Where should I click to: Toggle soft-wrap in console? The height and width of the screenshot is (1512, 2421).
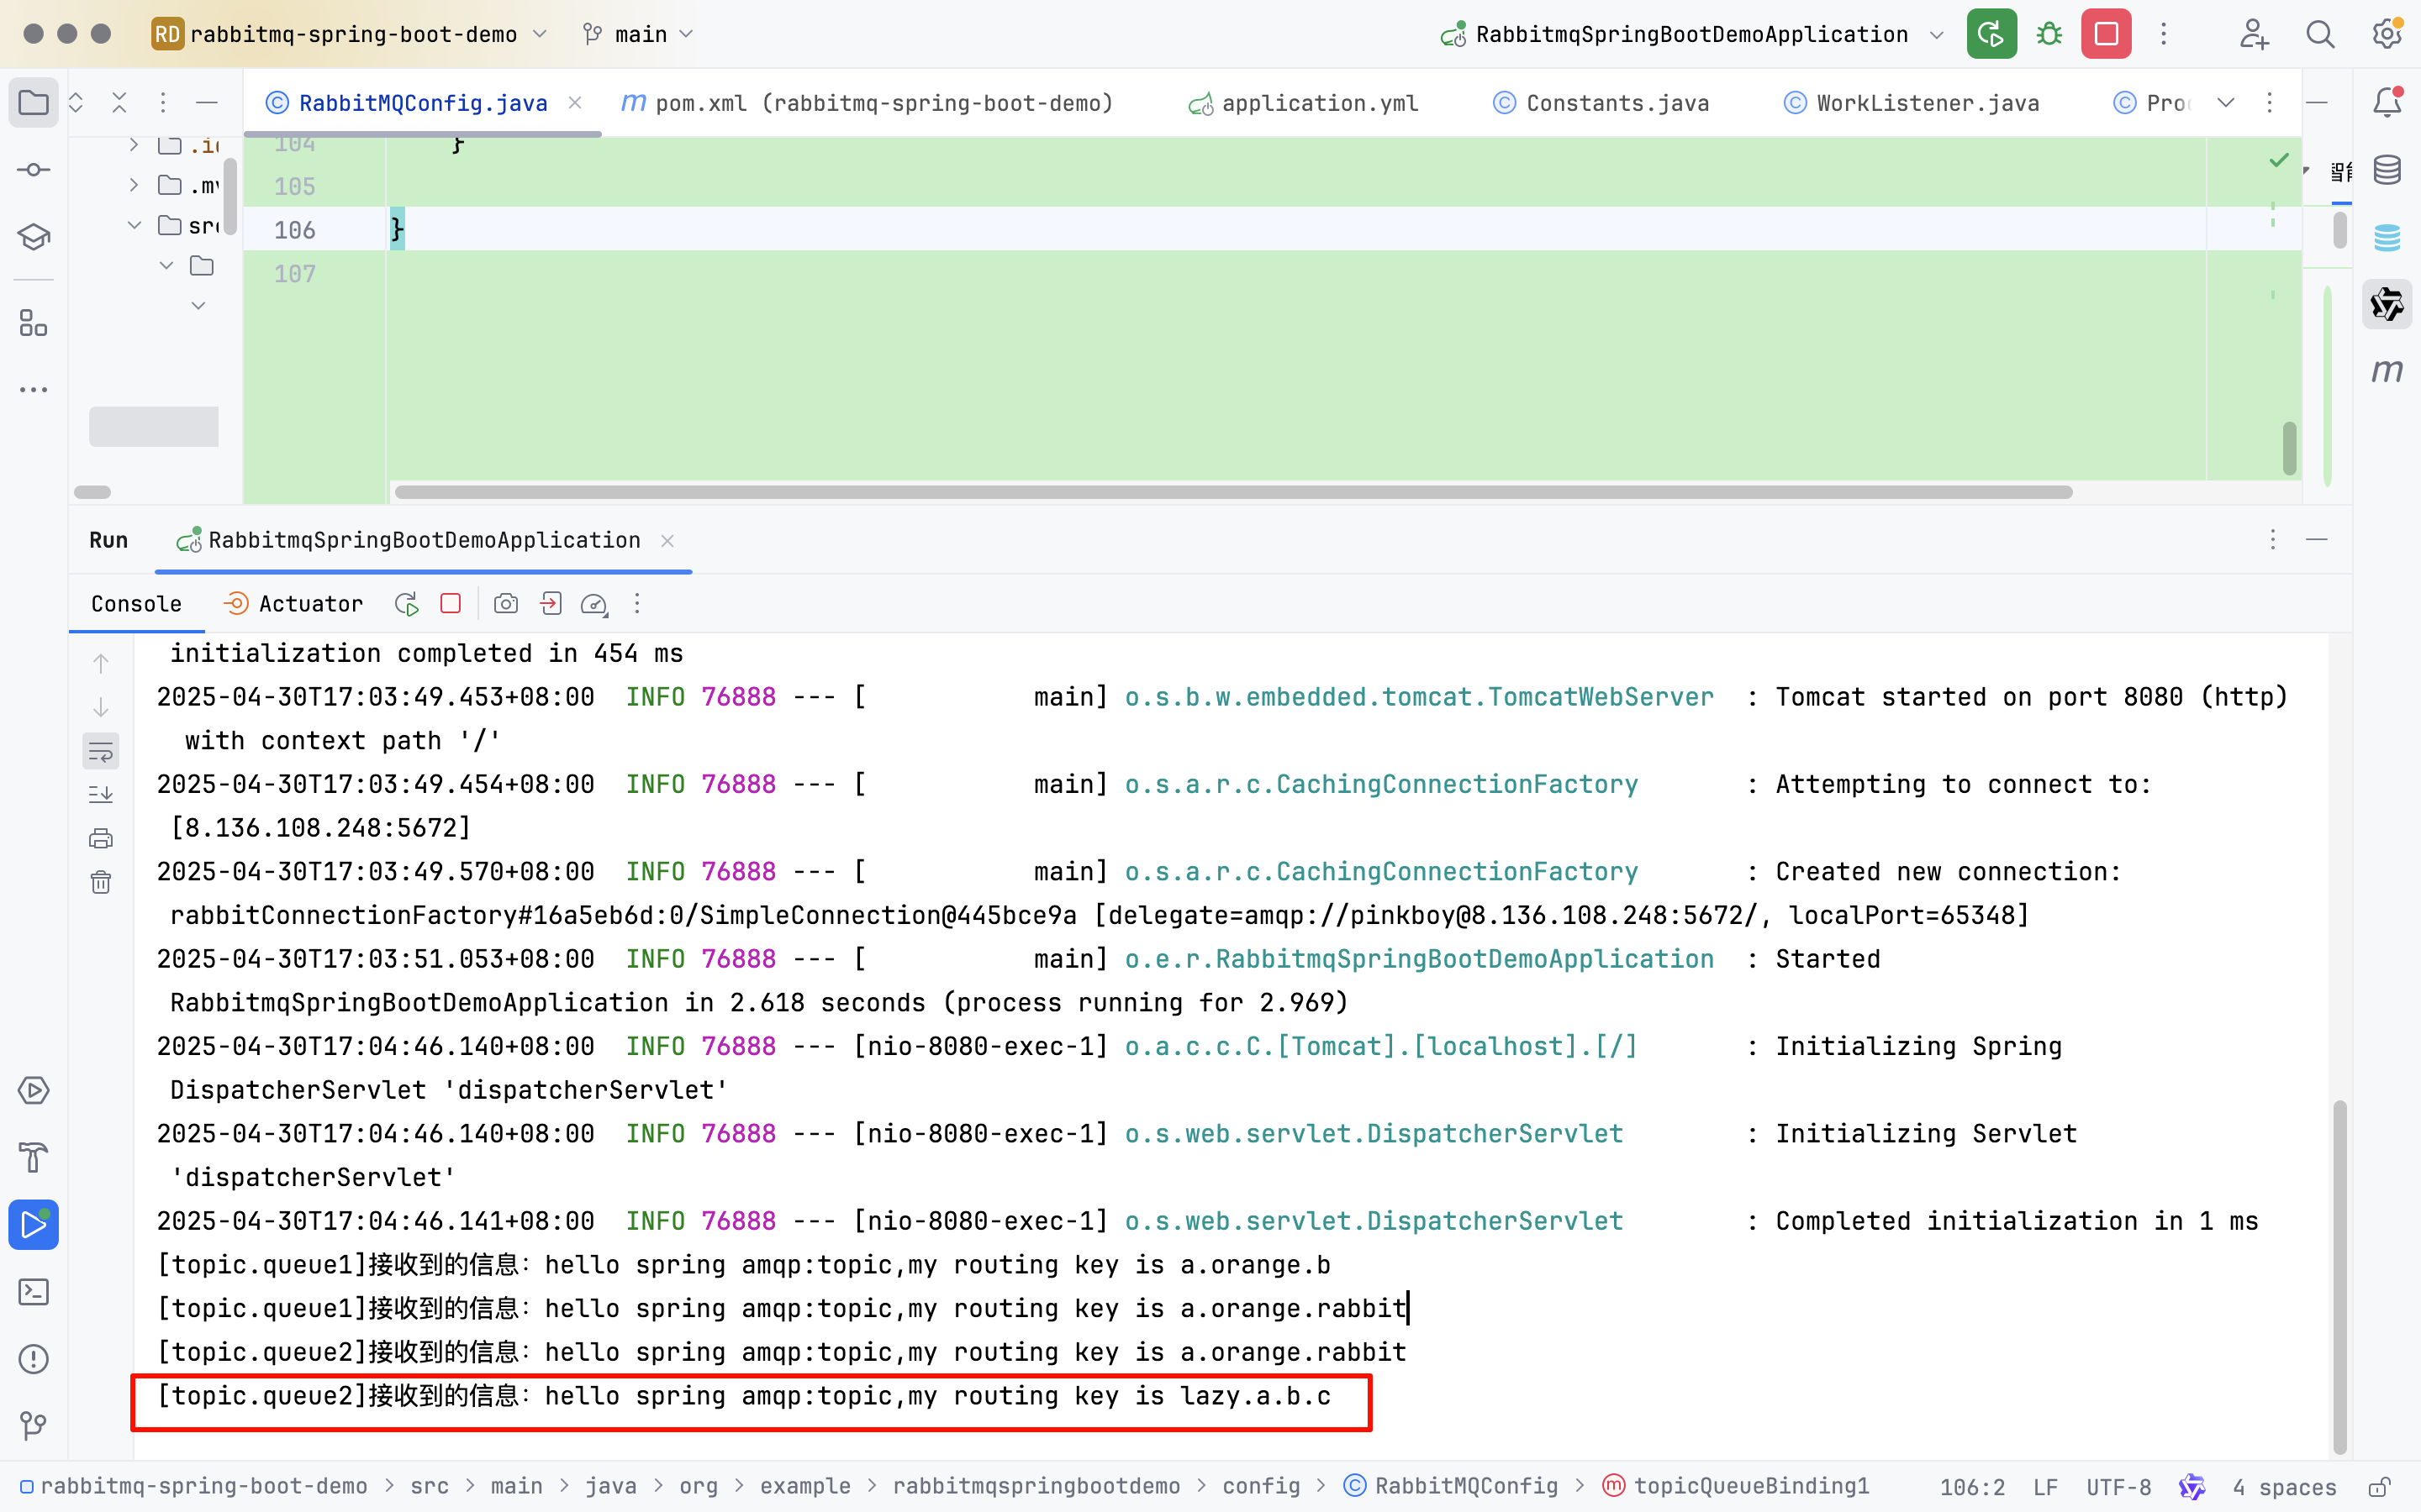coord(101,751)
